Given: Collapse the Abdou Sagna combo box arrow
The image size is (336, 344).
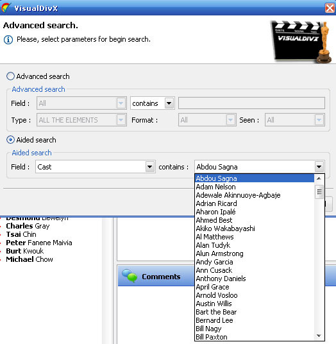Looking at the screenshot, I should (319, 167).
